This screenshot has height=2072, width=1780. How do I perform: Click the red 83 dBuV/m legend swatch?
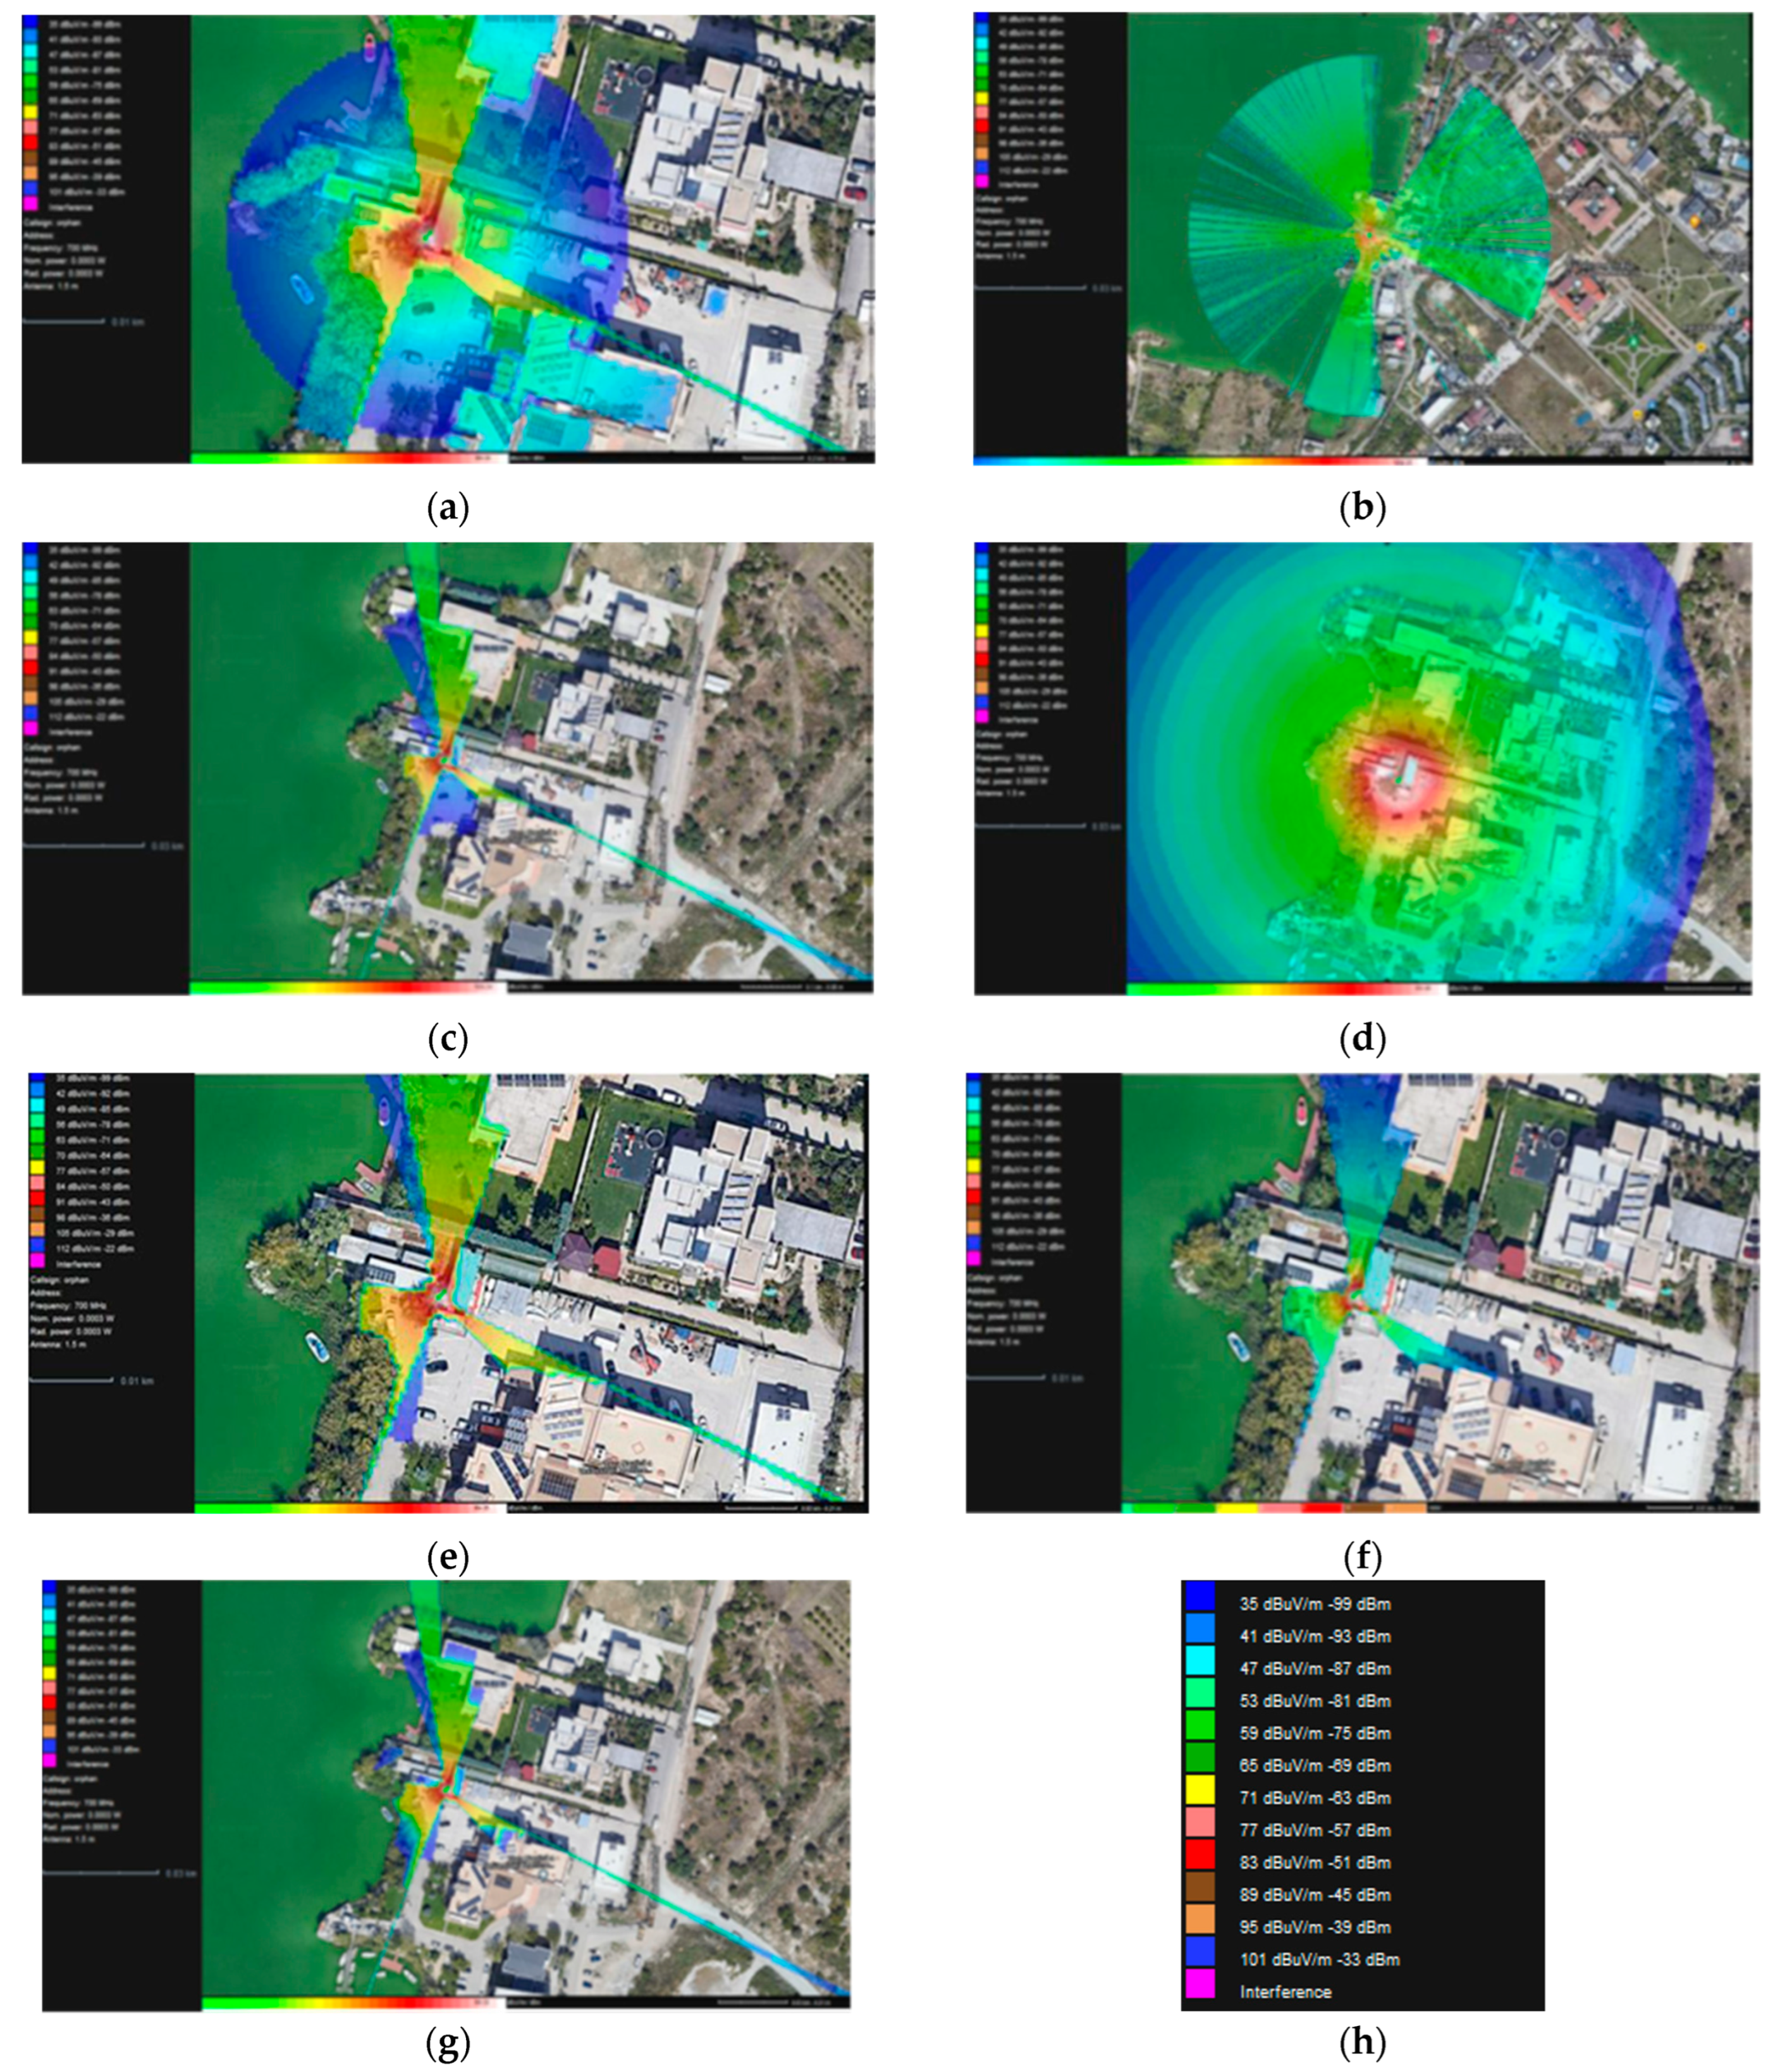[1199, 1854]
